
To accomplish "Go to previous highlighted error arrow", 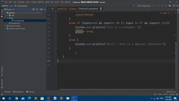I will (x=172, y=13).
